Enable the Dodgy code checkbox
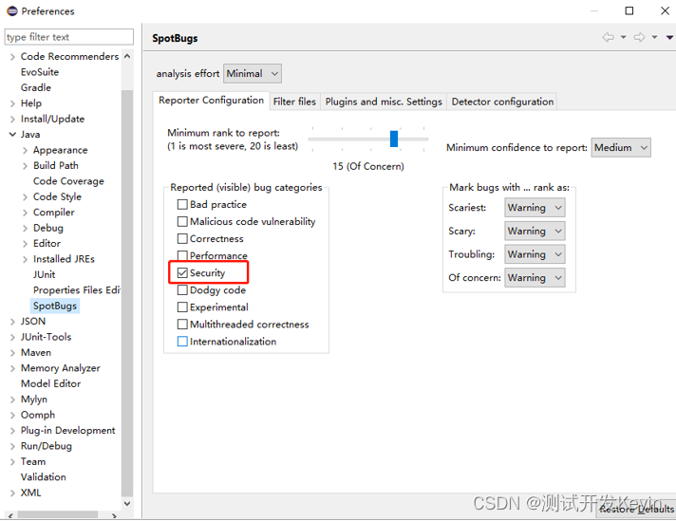This screenshot has height=521, width=676. pyautogui.click(x=182, y=290)
